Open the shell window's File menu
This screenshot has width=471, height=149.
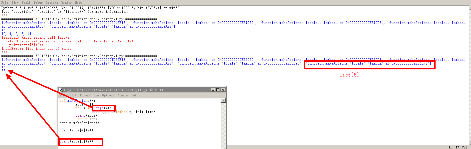pos(5,3)
